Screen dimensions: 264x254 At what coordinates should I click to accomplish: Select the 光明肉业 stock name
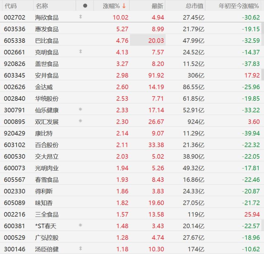[47, 168]
